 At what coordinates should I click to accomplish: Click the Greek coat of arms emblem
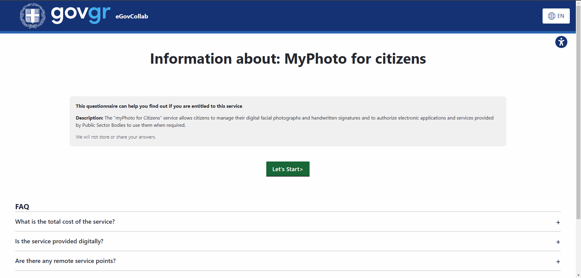click(x=33, y=16)
